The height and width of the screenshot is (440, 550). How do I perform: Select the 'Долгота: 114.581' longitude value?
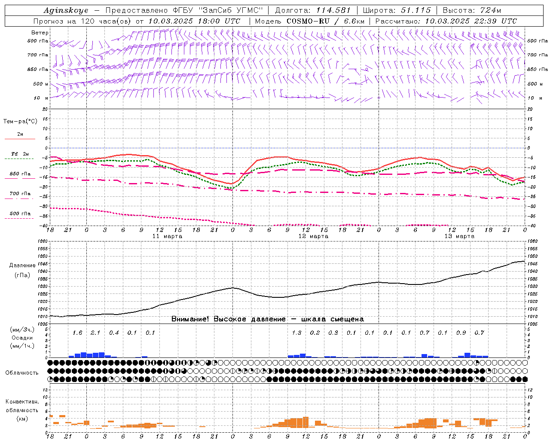(313, 10)
